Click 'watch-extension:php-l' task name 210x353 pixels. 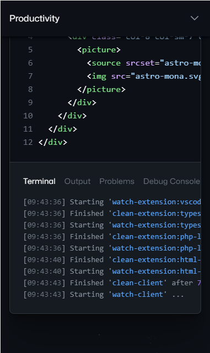pyautogui.click(x=157, y=248)
